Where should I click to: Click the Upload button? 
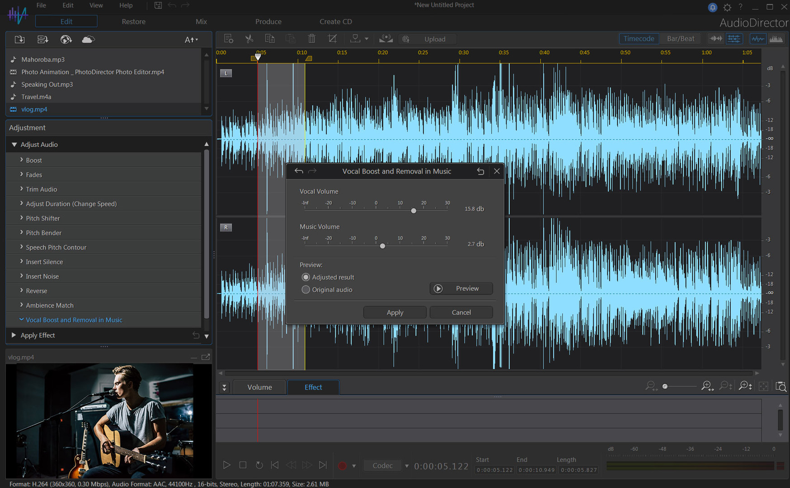435,39
